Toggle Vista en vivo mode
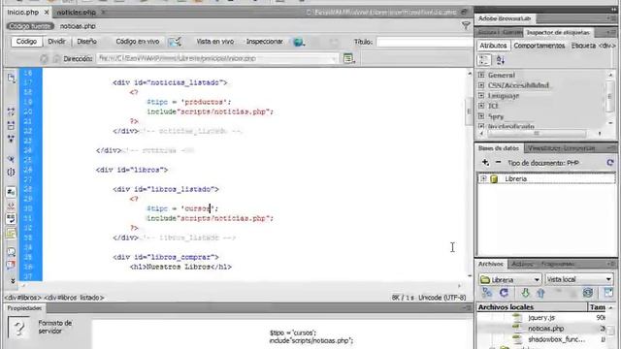 (x=215, y=42)
